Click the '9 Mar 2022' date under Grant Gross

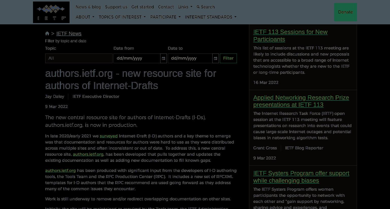(264, 158)
